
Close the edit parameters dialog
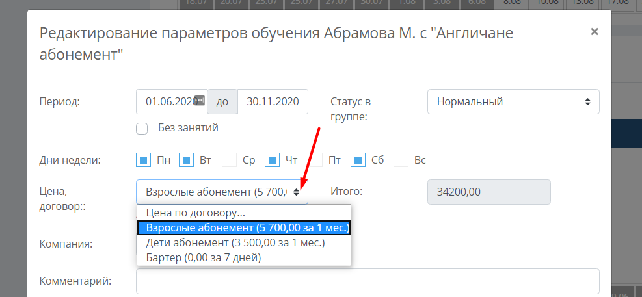595,31
